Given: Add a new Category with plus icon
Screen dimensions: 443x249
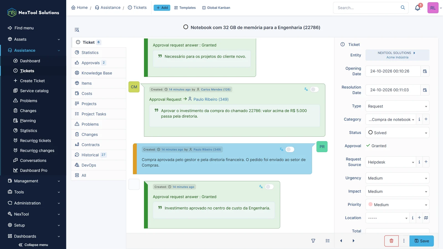Looking at the screenshot, I should [426, 119].
